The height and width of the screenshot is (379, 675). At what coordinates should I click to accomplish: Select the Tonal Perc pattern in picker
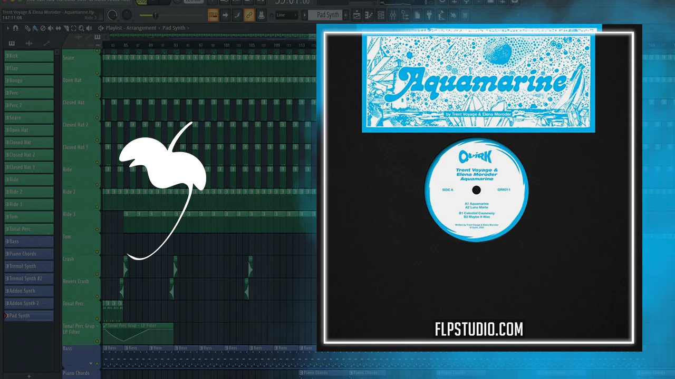(x=29, y=229)
